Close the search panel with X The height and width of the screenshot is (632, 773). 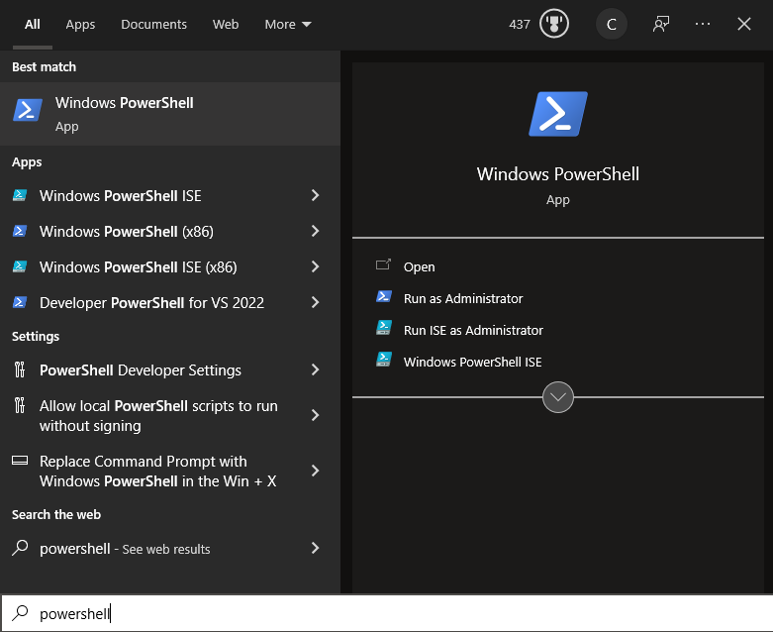pyautogui.click(x=744, y=24)
